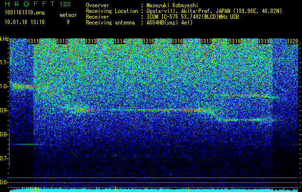The height and width of the screenshot is (192, 302).
Task: Select the file name 1001161310.png
Action: click(25, 13)
